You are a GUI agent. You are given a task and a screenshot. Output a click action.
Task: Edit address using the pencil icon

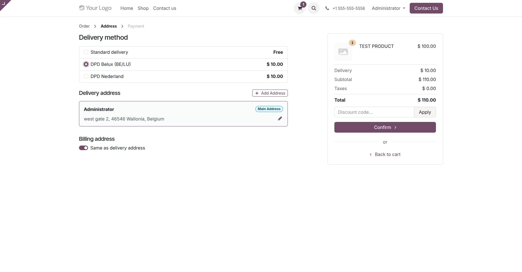tap(280, 119)
